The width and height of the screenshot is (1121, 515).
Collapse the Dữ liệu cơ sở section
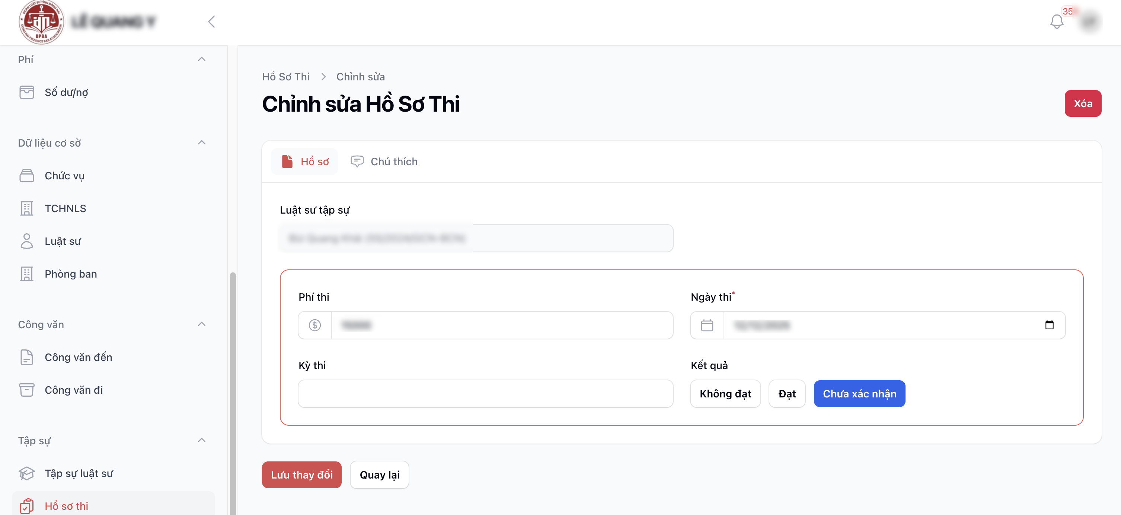point(201,143)
